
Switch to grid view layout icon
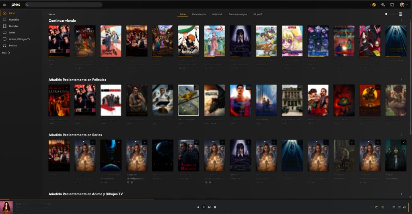coord(400,14)
